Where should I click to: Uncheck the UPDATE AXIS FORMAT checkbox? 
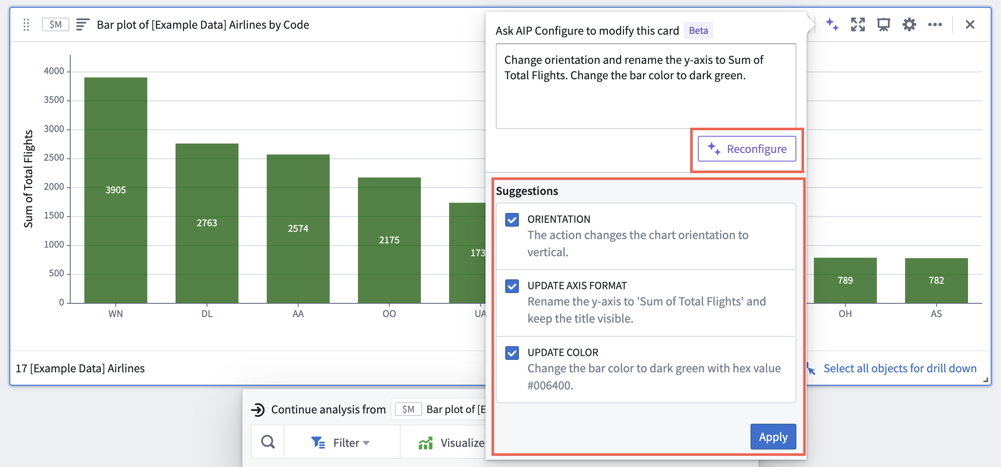coord(512,286)
